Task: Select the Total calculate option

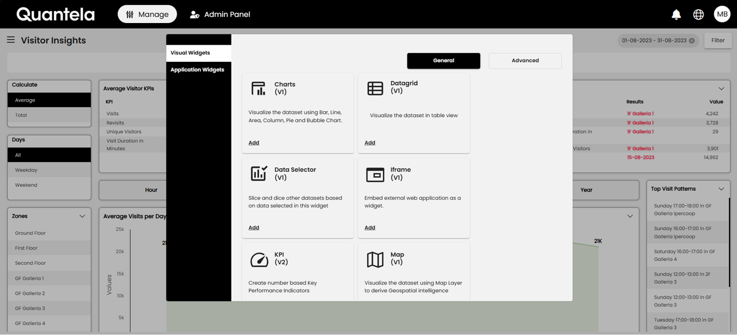Action: [21, 115]
